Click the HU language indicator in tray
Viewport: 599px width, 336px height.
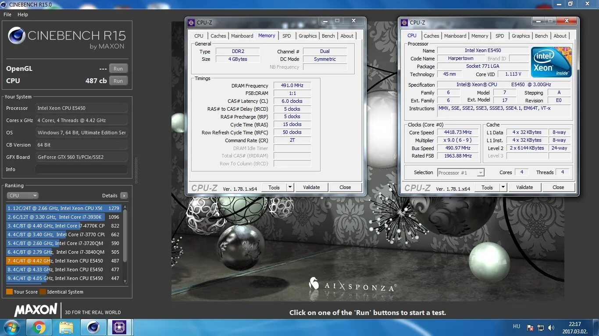tap(517, 326)
